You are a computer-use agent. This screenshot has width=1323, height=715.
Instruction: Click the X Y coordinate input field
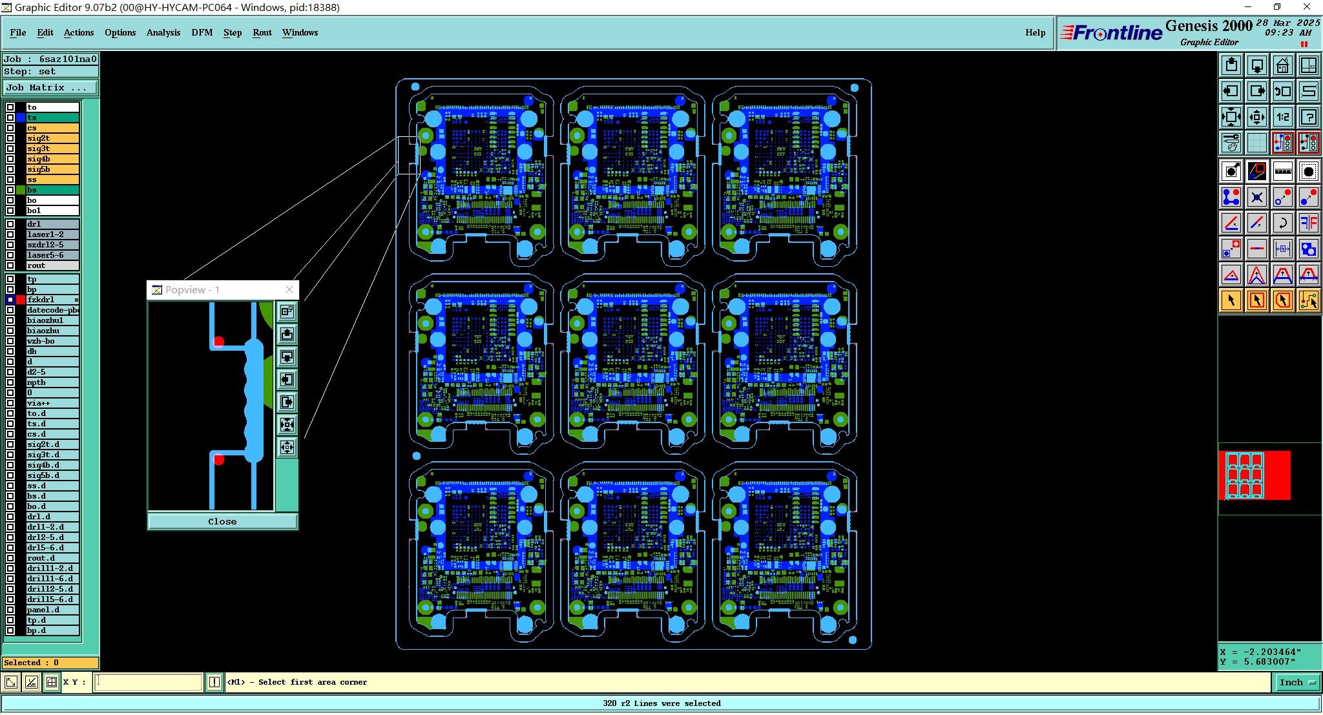tap(149, 682)
